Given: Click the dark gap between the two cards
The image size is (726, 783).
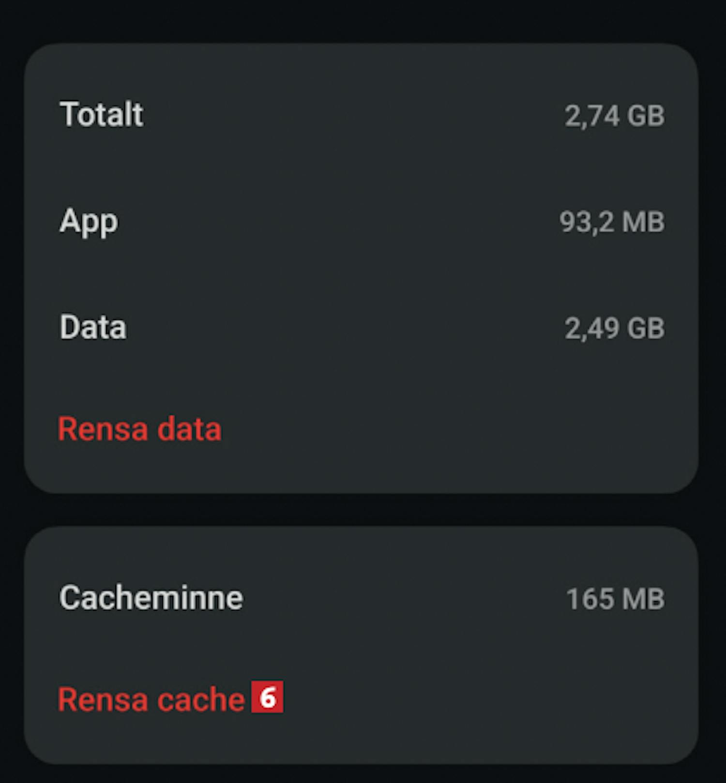Looking at the screenshot, I should [361, 510].
